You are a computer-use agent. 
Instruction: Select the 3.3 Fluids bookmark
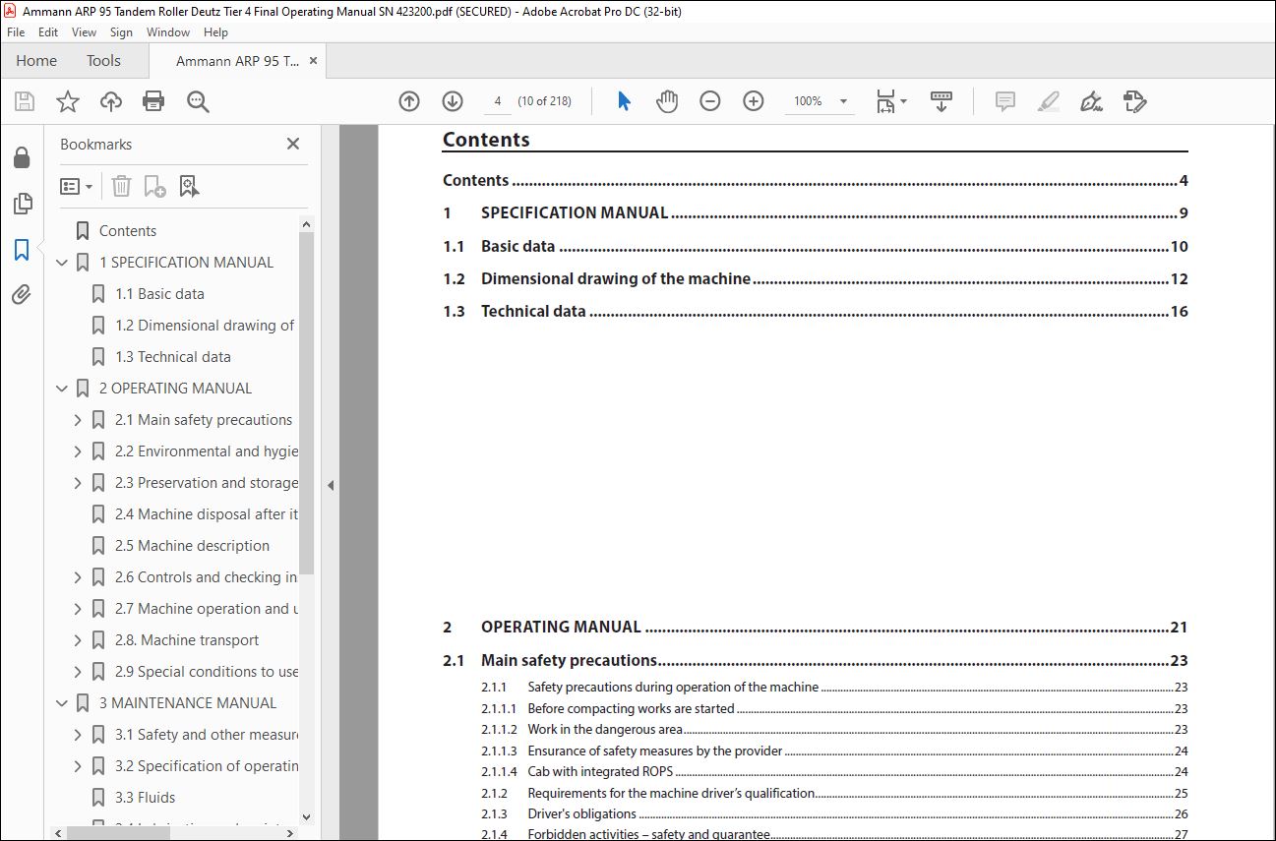tap(146, 798)
